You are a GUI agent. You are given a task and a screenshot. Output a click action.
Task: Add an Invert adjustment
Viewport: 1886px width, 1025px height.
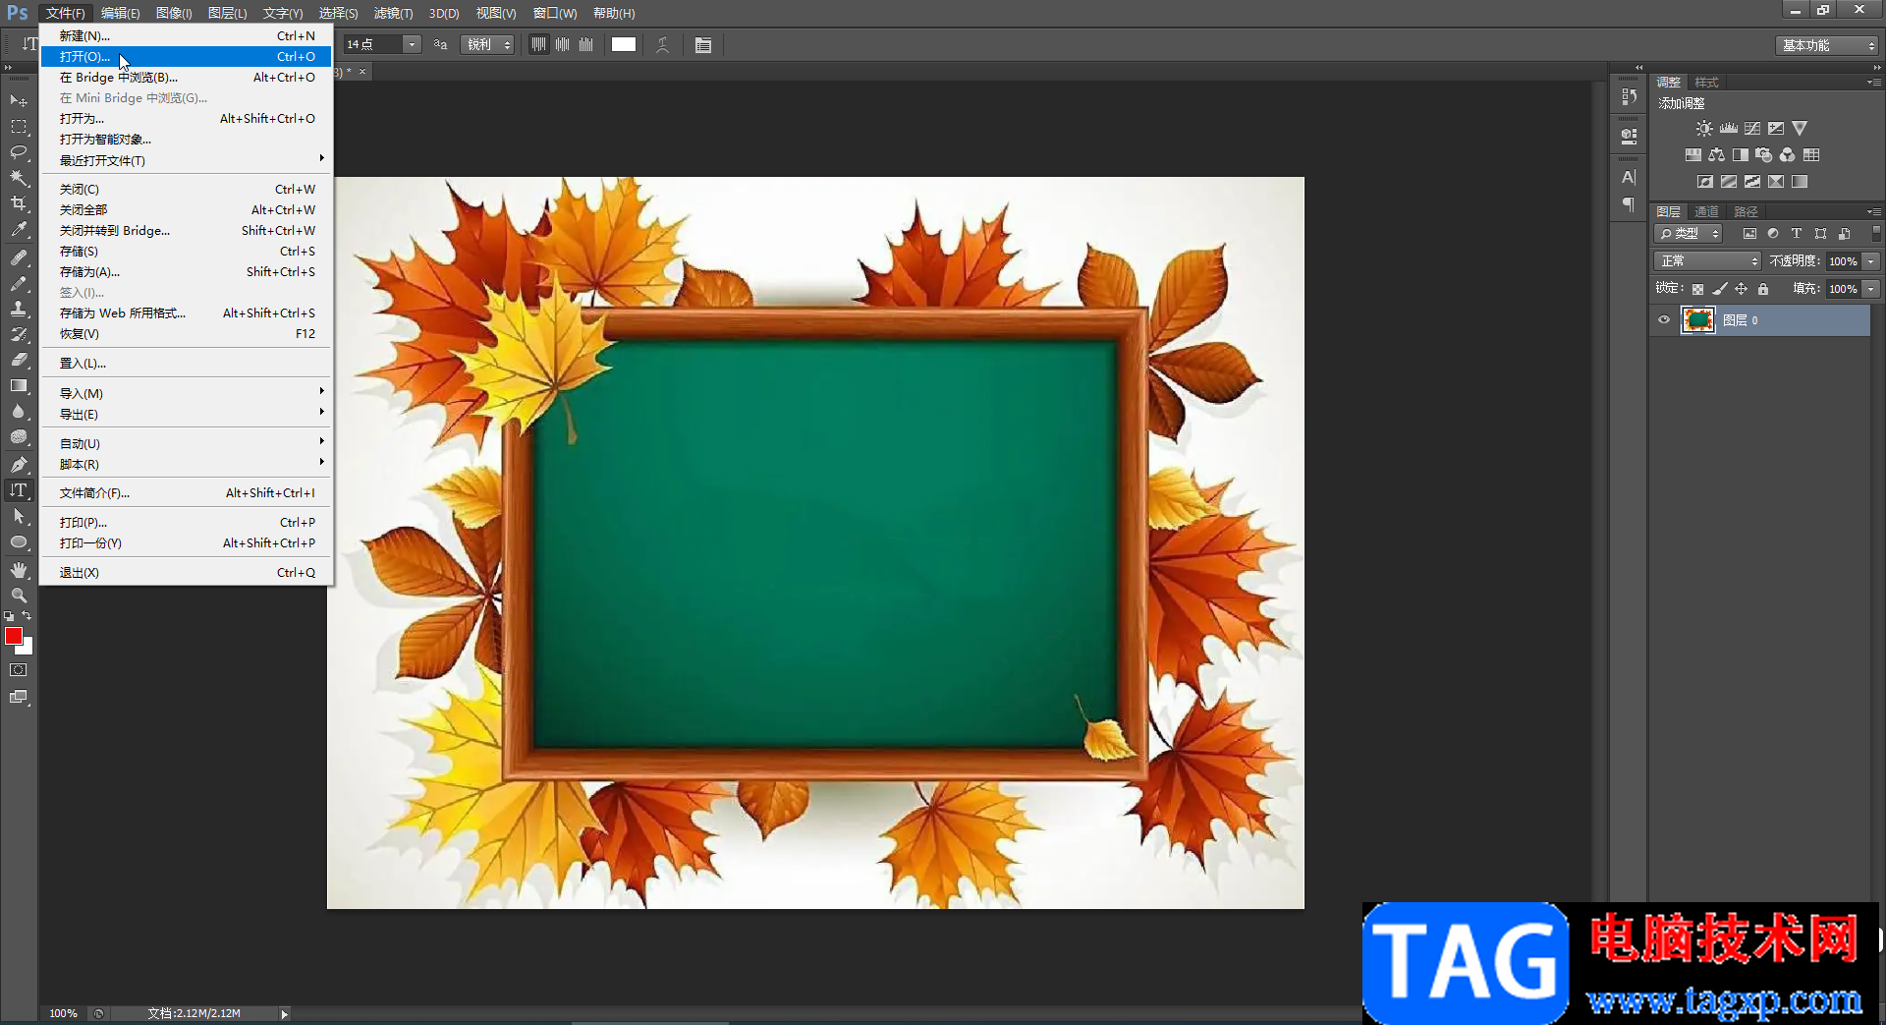point(1705,182)
